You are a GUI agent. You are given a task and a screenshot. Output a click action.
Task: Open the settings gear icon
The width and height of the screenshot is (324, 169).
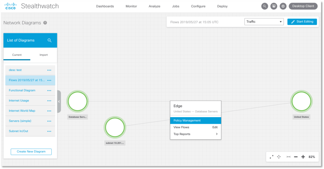[283, 6]
